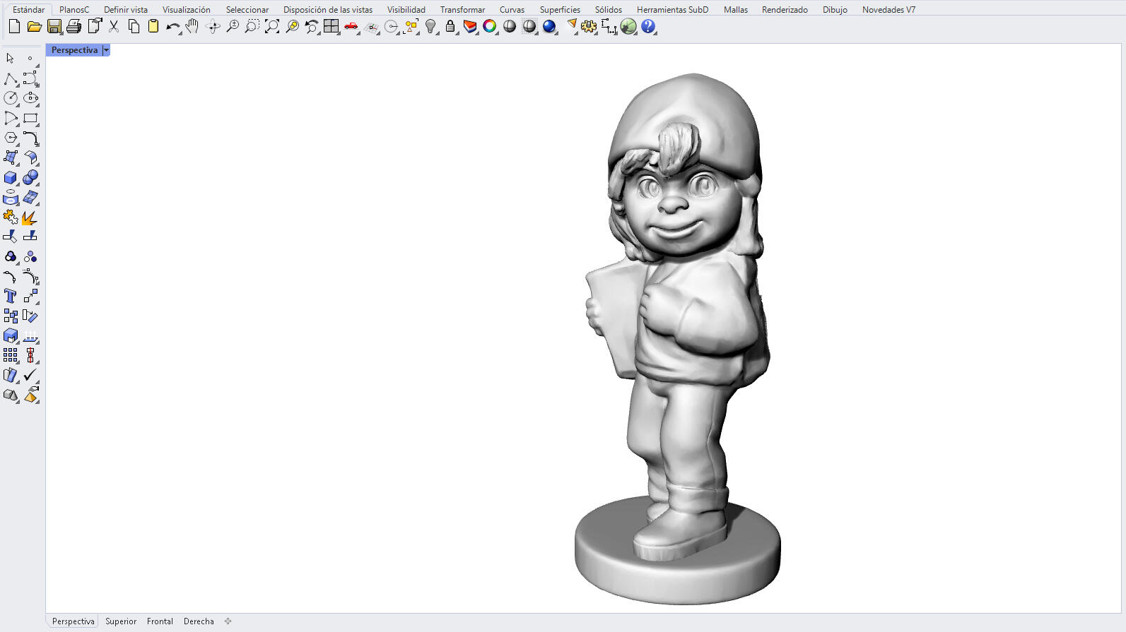Hide objects with the light bulb icon
This screenshot has height=632, width=1126.
[x=430, y=27]
